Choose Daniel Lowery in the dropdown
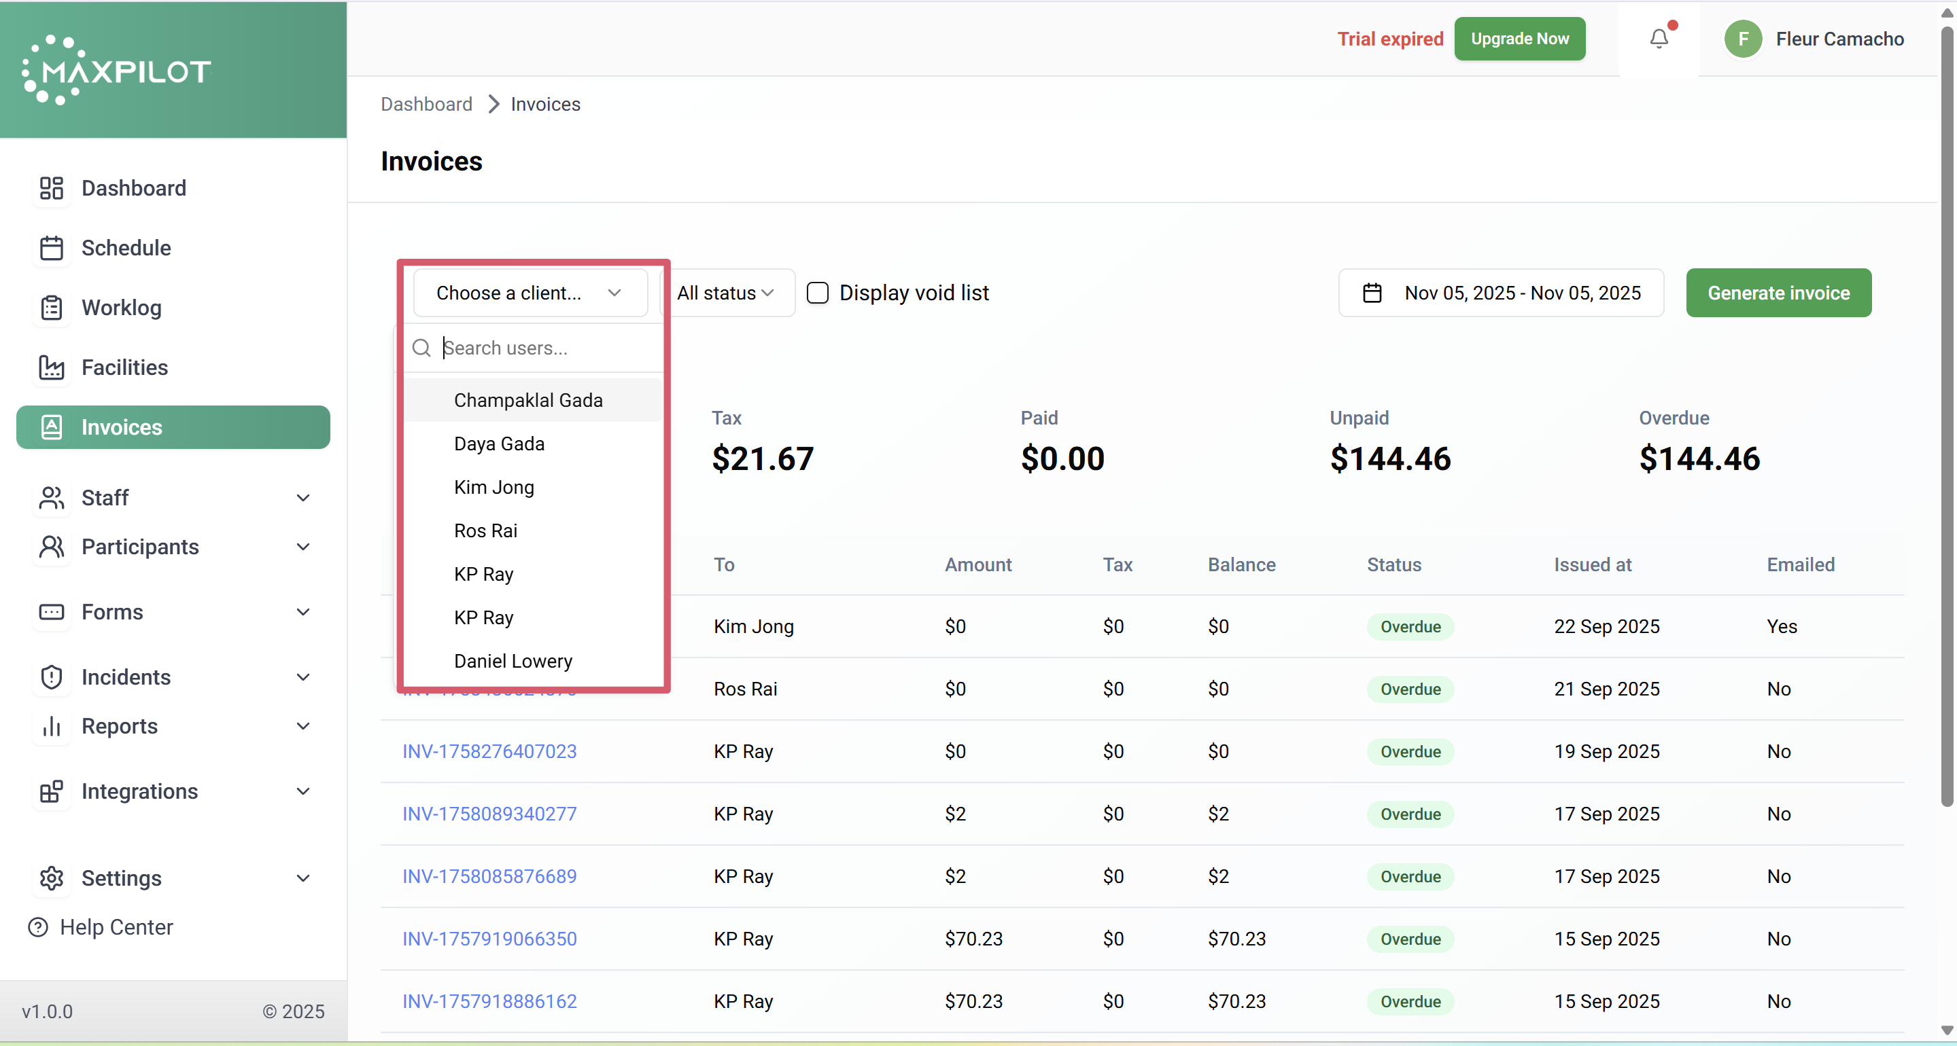1957x1046 pixels. coord(513,661)
